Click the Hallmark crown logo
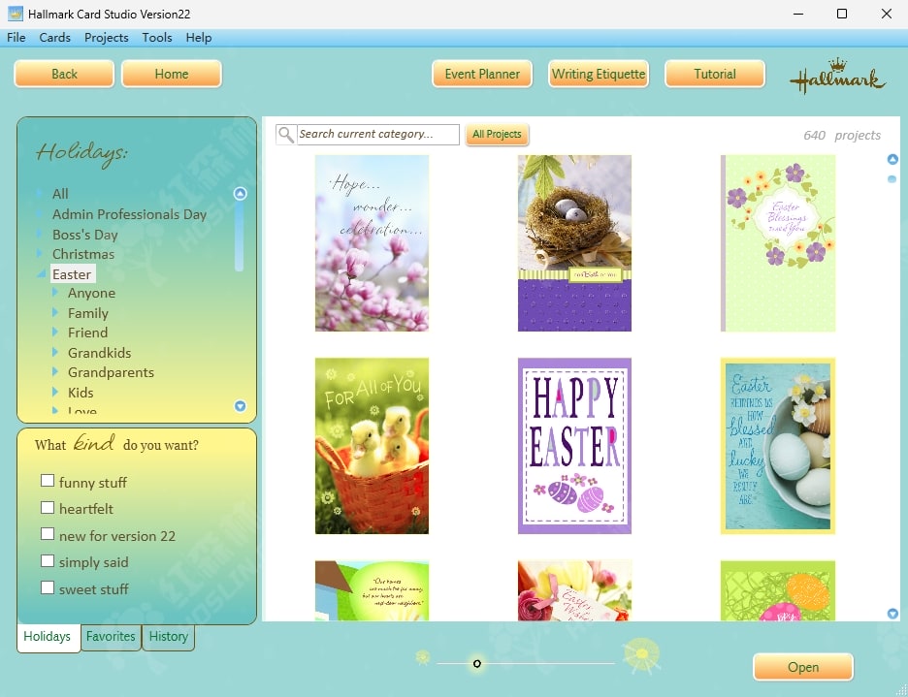908x697 pixels. click(x=837, y=77)
